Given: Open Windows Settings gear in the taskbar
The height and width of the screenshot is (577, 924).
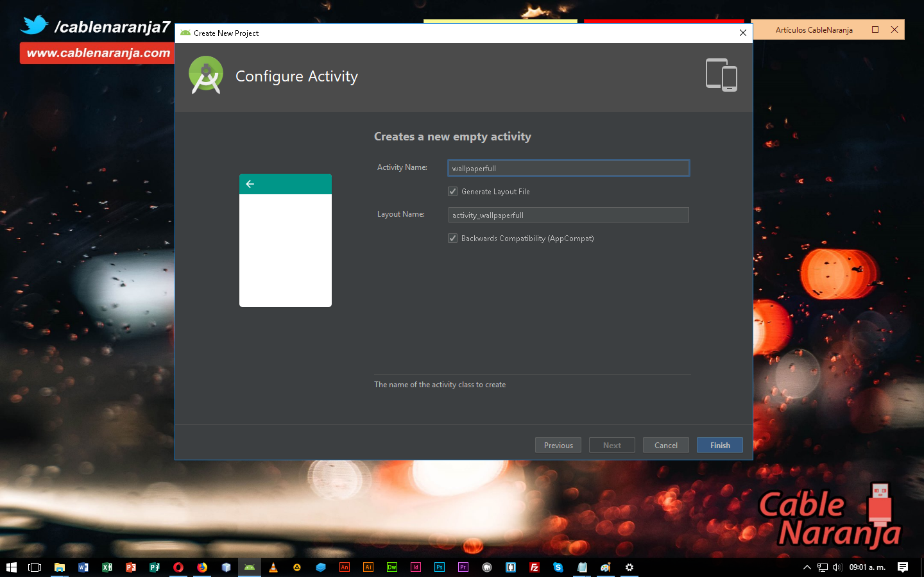Looking at the screenshot, I should click(629, 567).
